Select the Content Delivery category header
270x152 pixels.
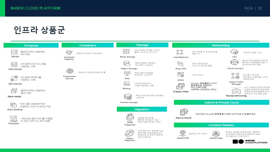point(221,125)
